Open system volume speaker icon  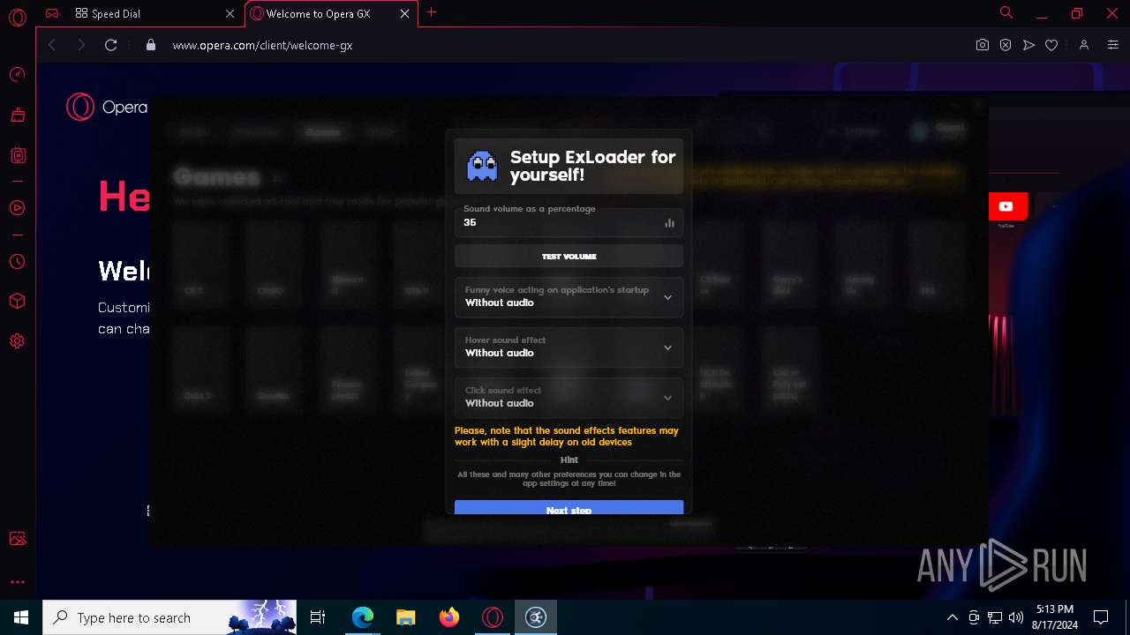1016,617
